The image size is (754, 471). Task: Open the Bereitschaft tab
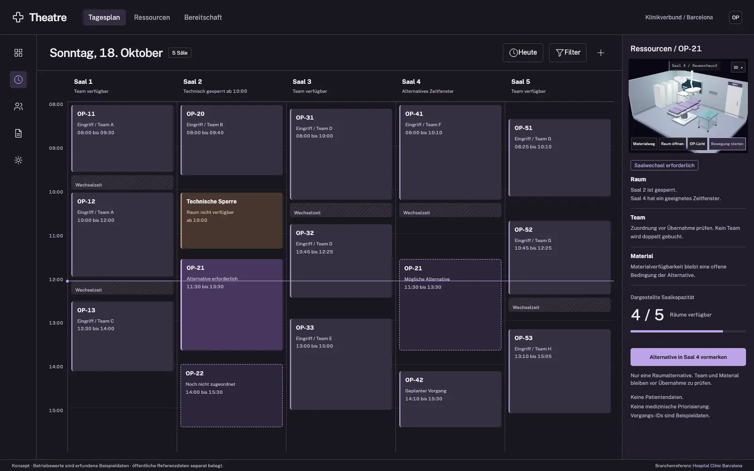click(x=203, y=17)
